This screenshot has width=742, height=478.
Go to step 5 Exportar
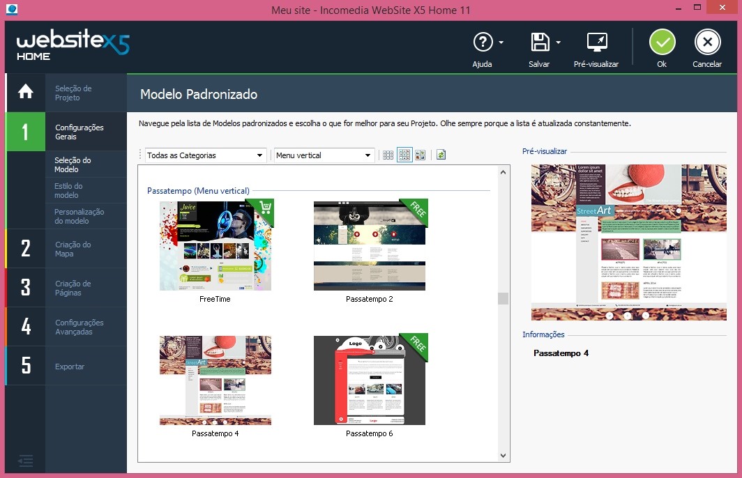(66, 366)
